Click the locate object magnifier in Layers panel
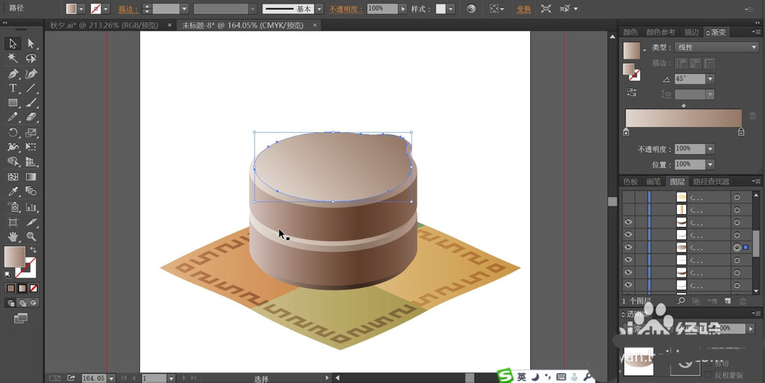Image resolution: width=765 pixels, height=383 pixels. pyautogui.click(x=681, y=301)
